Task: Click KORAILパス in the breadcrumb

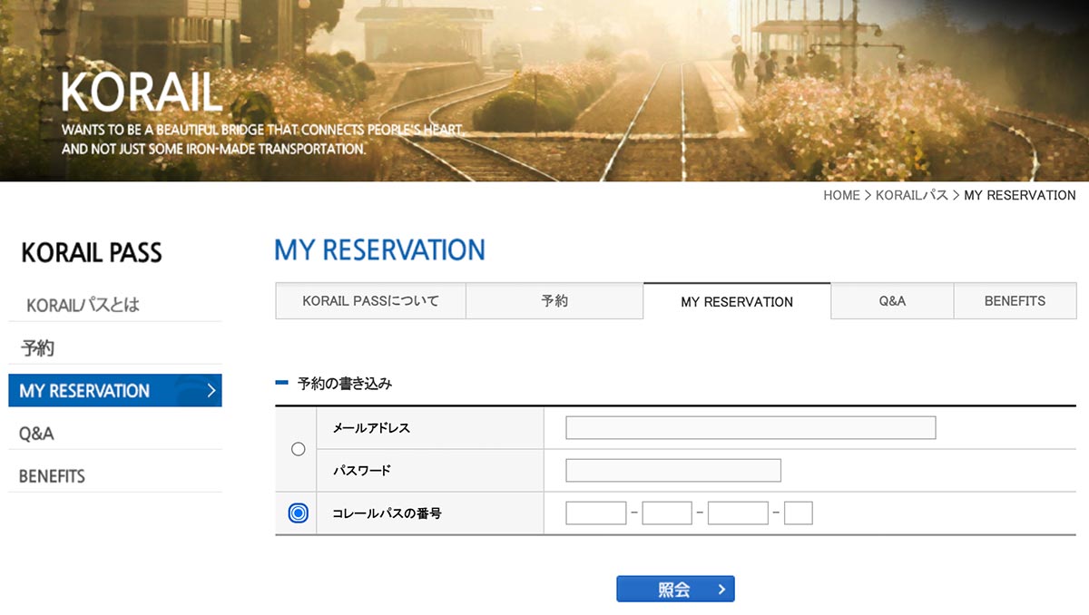Action: pos(912,195)
